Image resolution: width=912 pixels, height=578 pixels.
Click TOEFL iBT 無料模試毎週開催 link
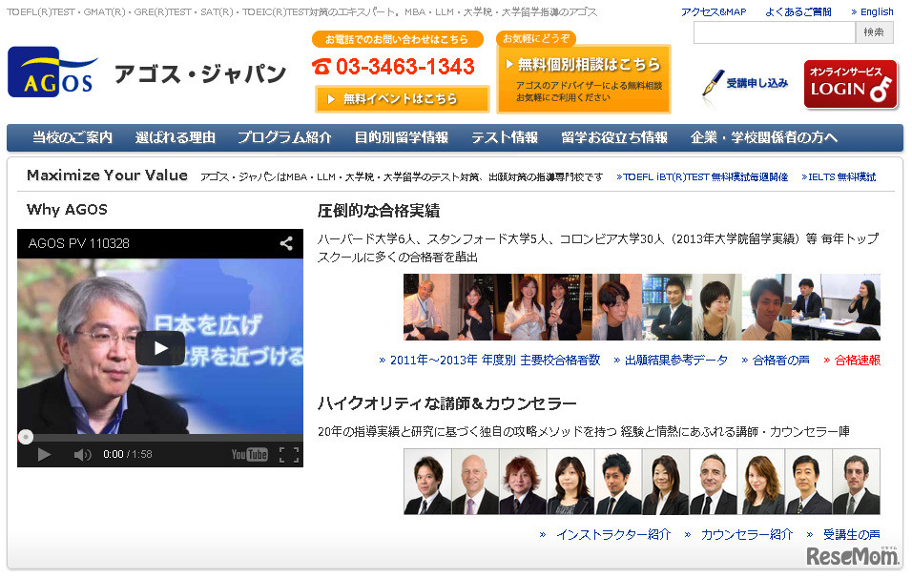703,176
